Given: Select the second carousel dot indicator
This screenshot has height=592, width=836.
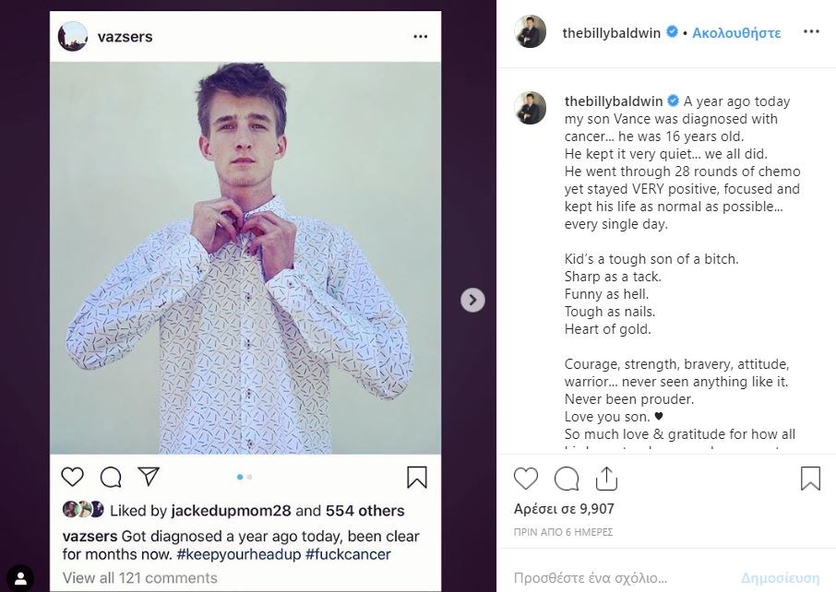Looking at the screenshot, I should tap(249, 477).
